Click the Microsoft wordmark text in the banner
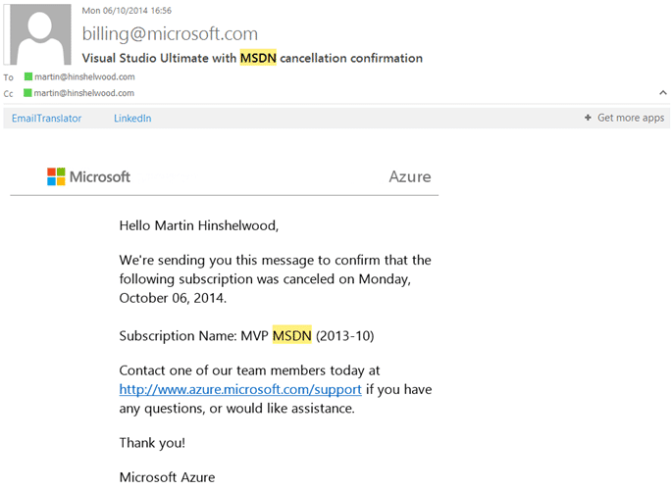671x490 pixels. pyautogui.click(x=100, y=177)
